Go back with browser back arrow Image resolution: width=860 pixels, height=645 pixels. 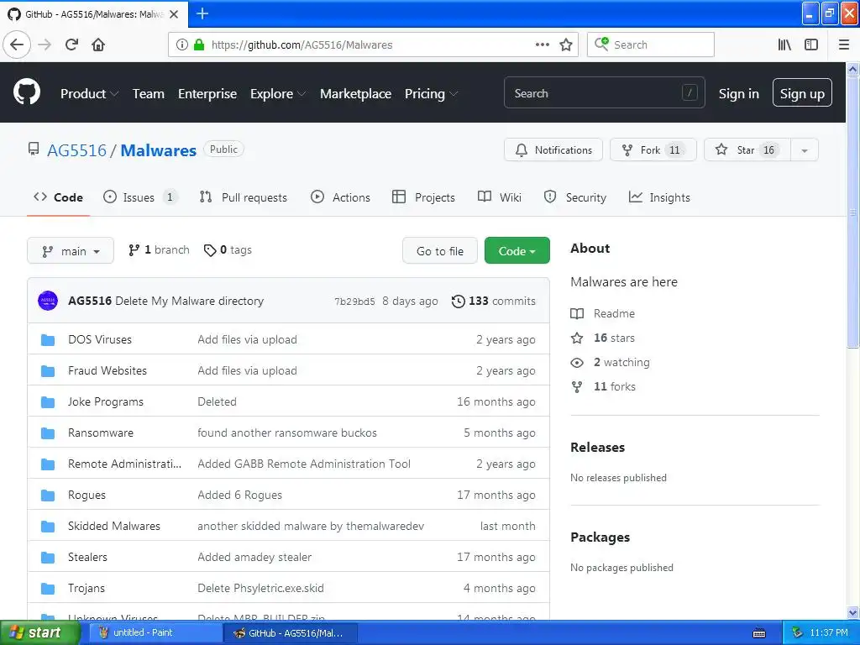pyautogui.click(x=17, y=45)
